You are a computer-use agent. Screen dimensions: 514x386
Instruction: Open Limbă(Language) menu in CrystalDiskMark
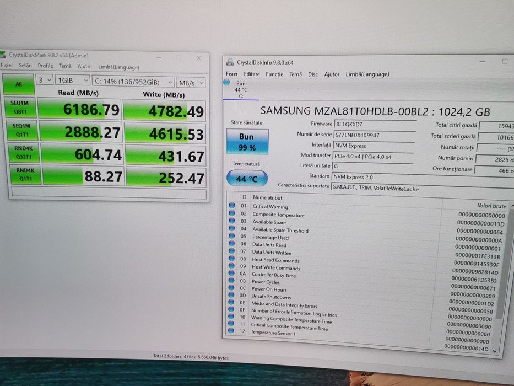click(x=118, y=67)
